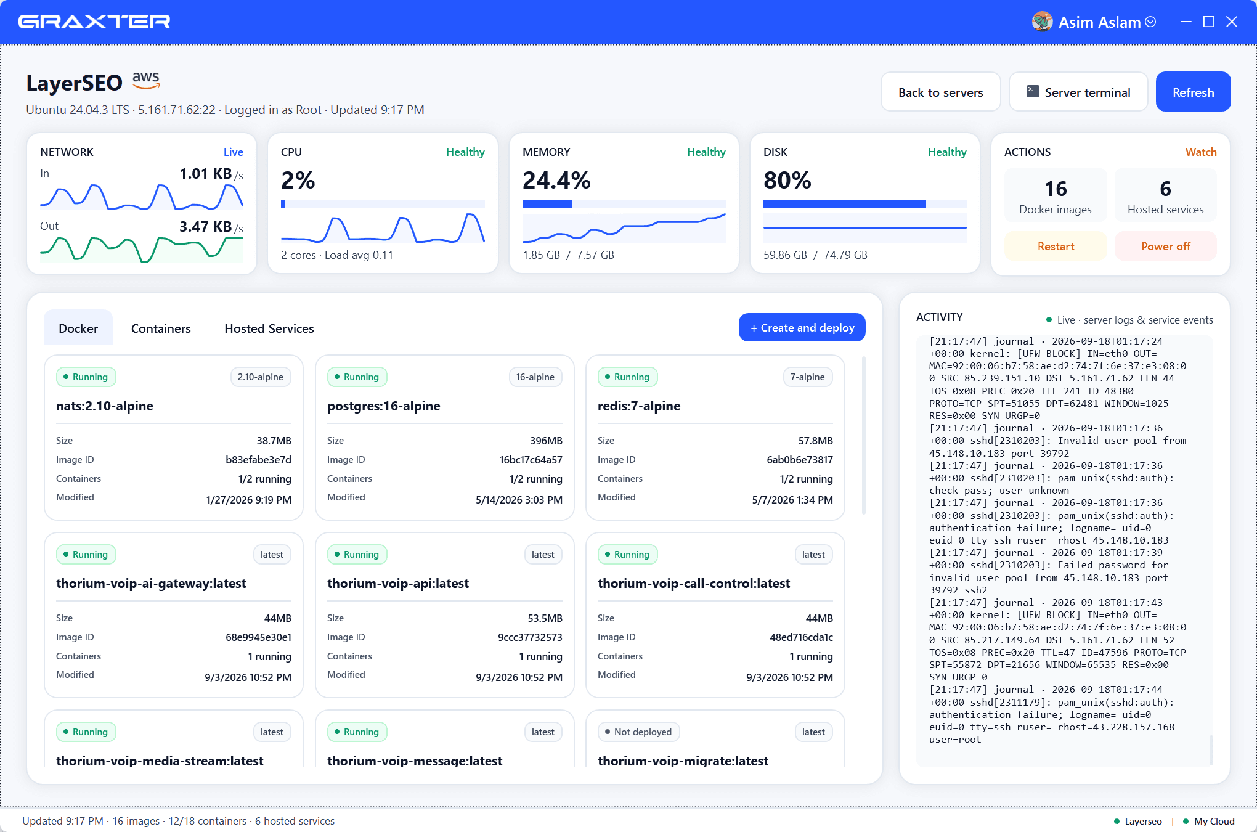Viewport: 1257px width, 832px height.
Task: Open the nats:2.10-alpine image card
Action: click(x=174, y=438)
